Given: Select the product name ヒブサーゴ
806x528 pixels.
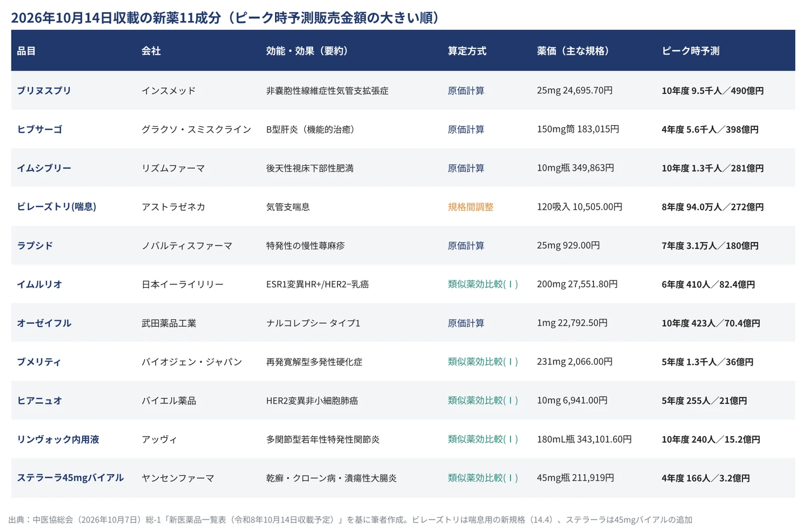Looking at the screenshot, I should point(39,130).
